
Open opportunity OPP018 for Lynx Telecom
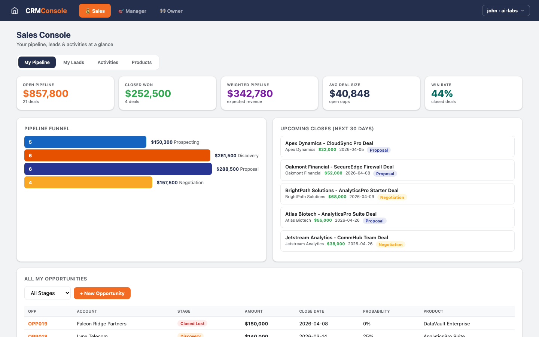pyautogui.click(x=37, y=336)
